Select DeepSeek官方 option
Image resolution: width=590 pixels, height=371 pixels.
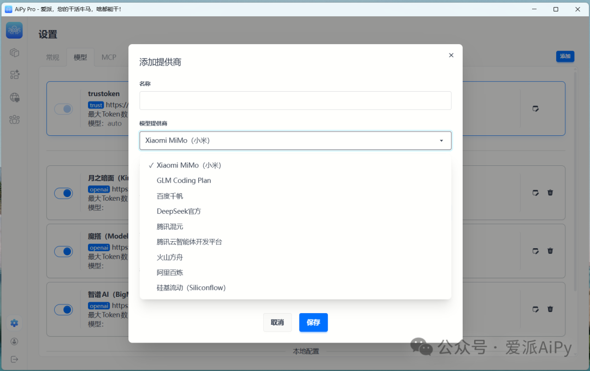tap(296, 211)
